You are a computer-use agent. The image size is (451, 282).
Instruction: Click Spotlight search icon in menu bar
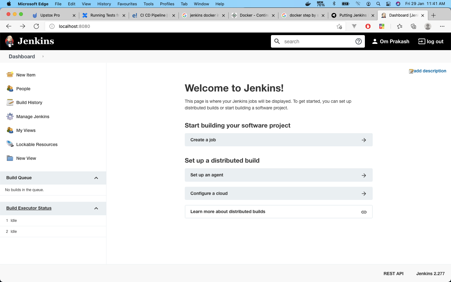point(378,4)
